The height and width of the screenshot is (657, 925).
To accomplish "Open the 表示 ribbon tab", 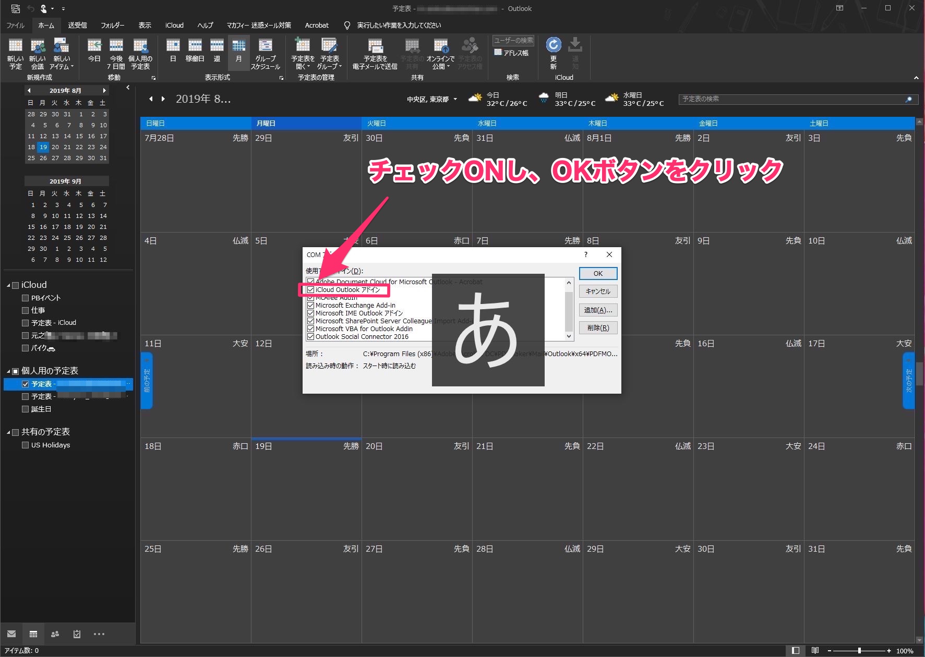I will [145, 25].
